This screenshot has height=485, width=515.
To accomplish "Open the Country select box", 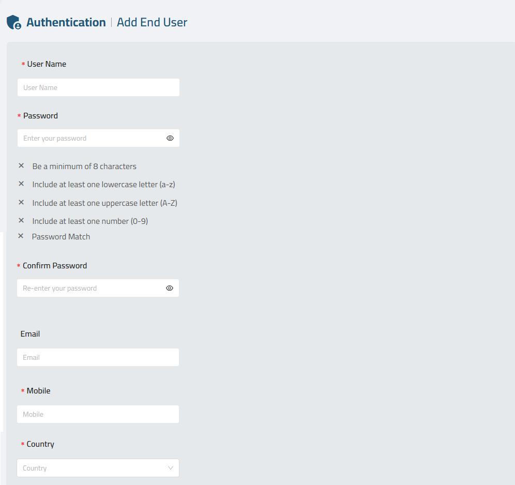I will (x=98, y=468).
